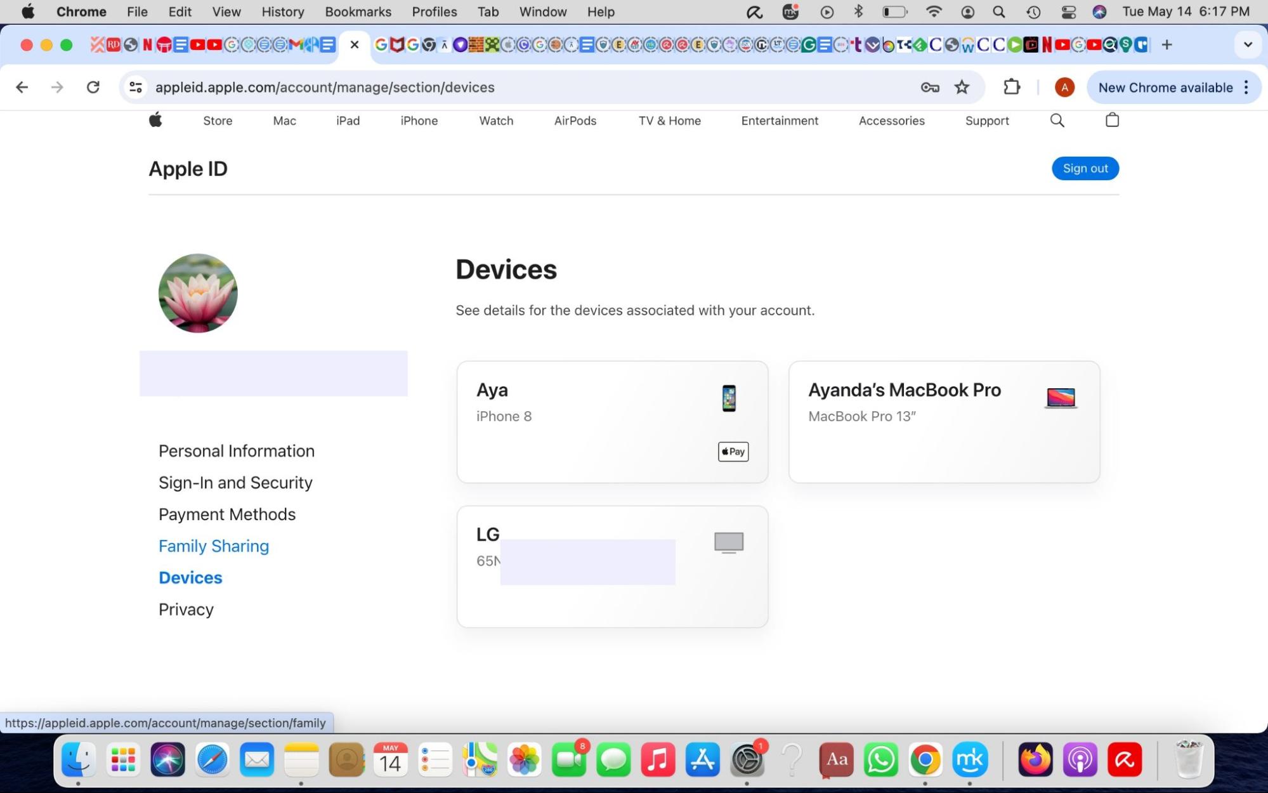Open the shopping bag icon

pyautogui.click(x=1112, y=120)
